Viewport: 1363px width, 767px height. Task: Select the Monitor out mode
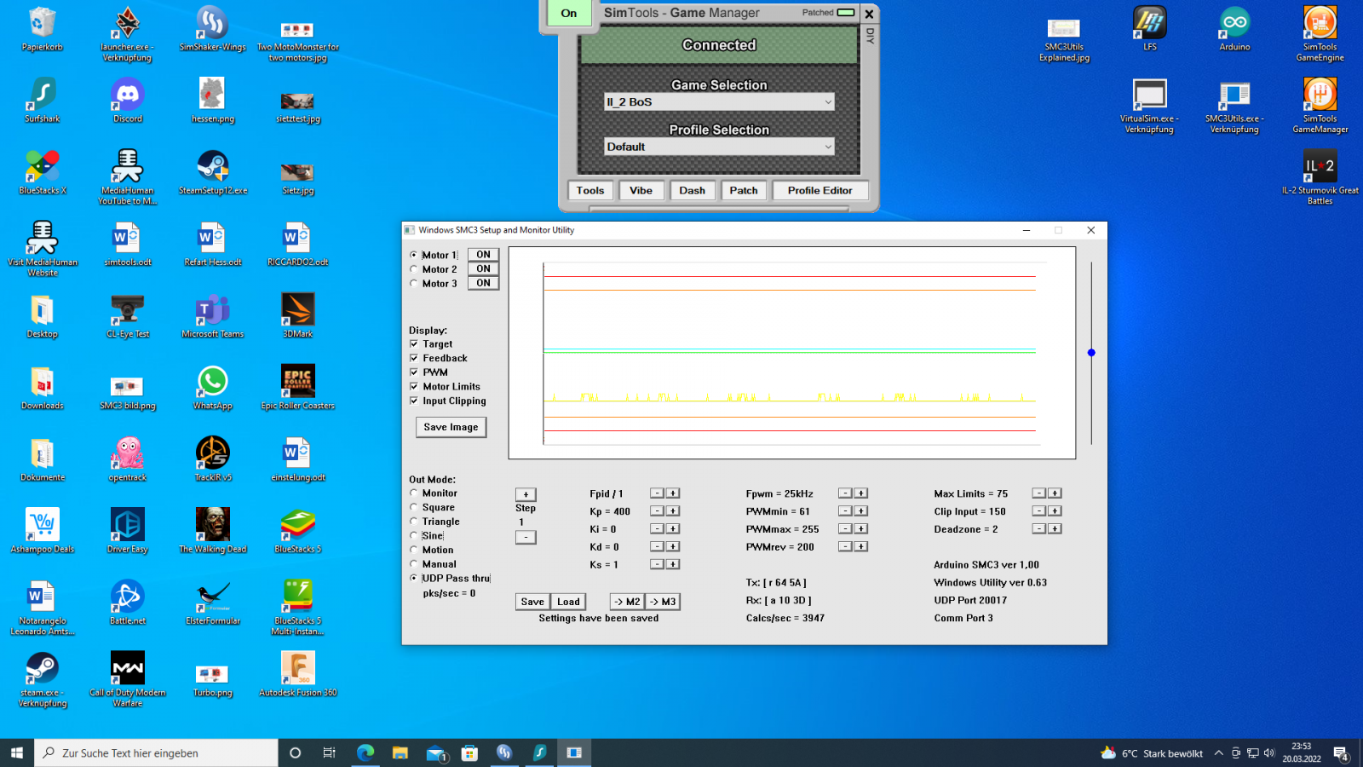[414, 493]
